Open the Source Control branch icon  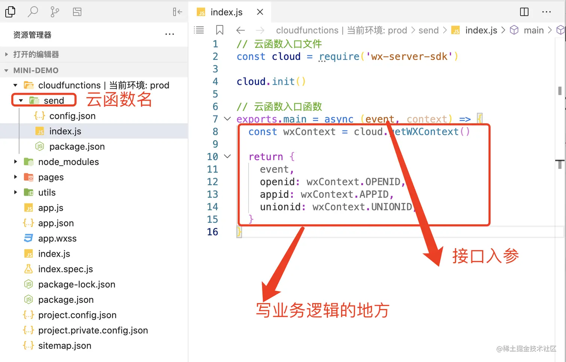pyautogui.click(x=55, y=12)
